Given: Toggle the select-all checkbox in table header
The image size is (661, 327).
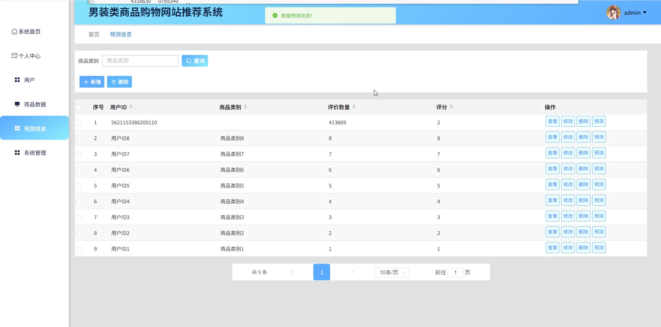Looking at the screenshot, I should [x=78, y=108].
